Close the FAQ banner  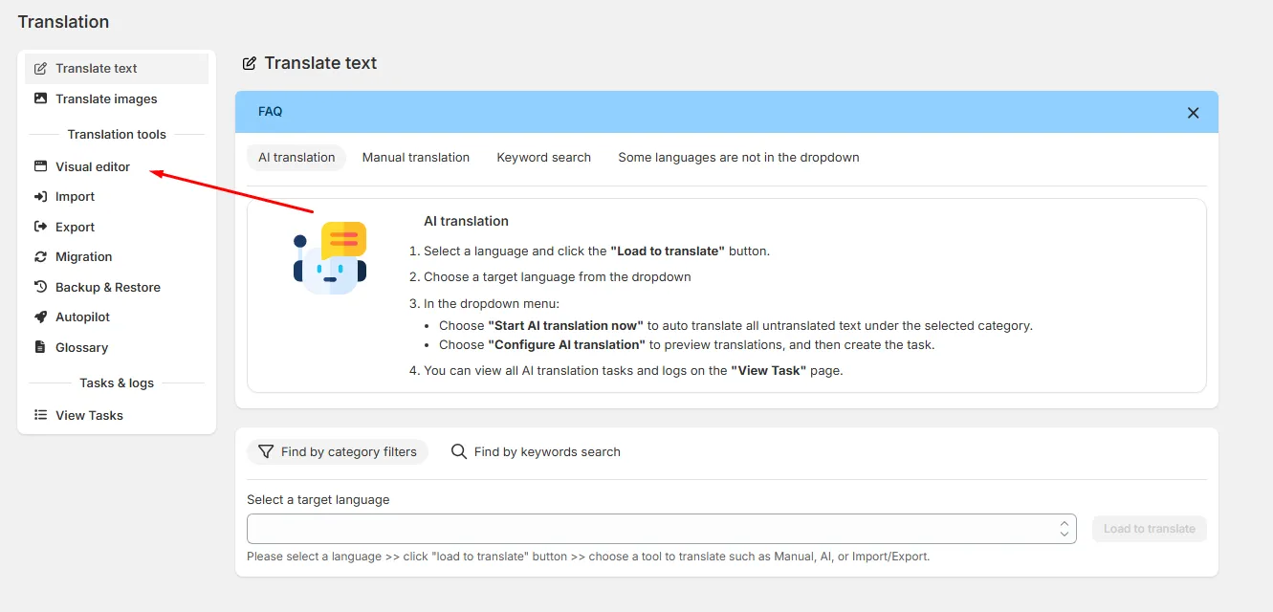click(1193, 112)
